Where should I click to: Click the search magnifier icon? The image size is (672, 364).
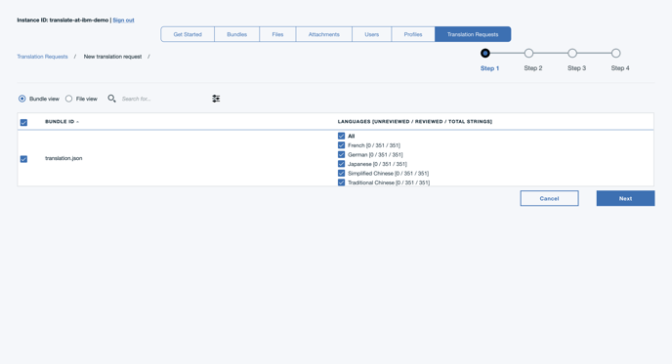111,99
